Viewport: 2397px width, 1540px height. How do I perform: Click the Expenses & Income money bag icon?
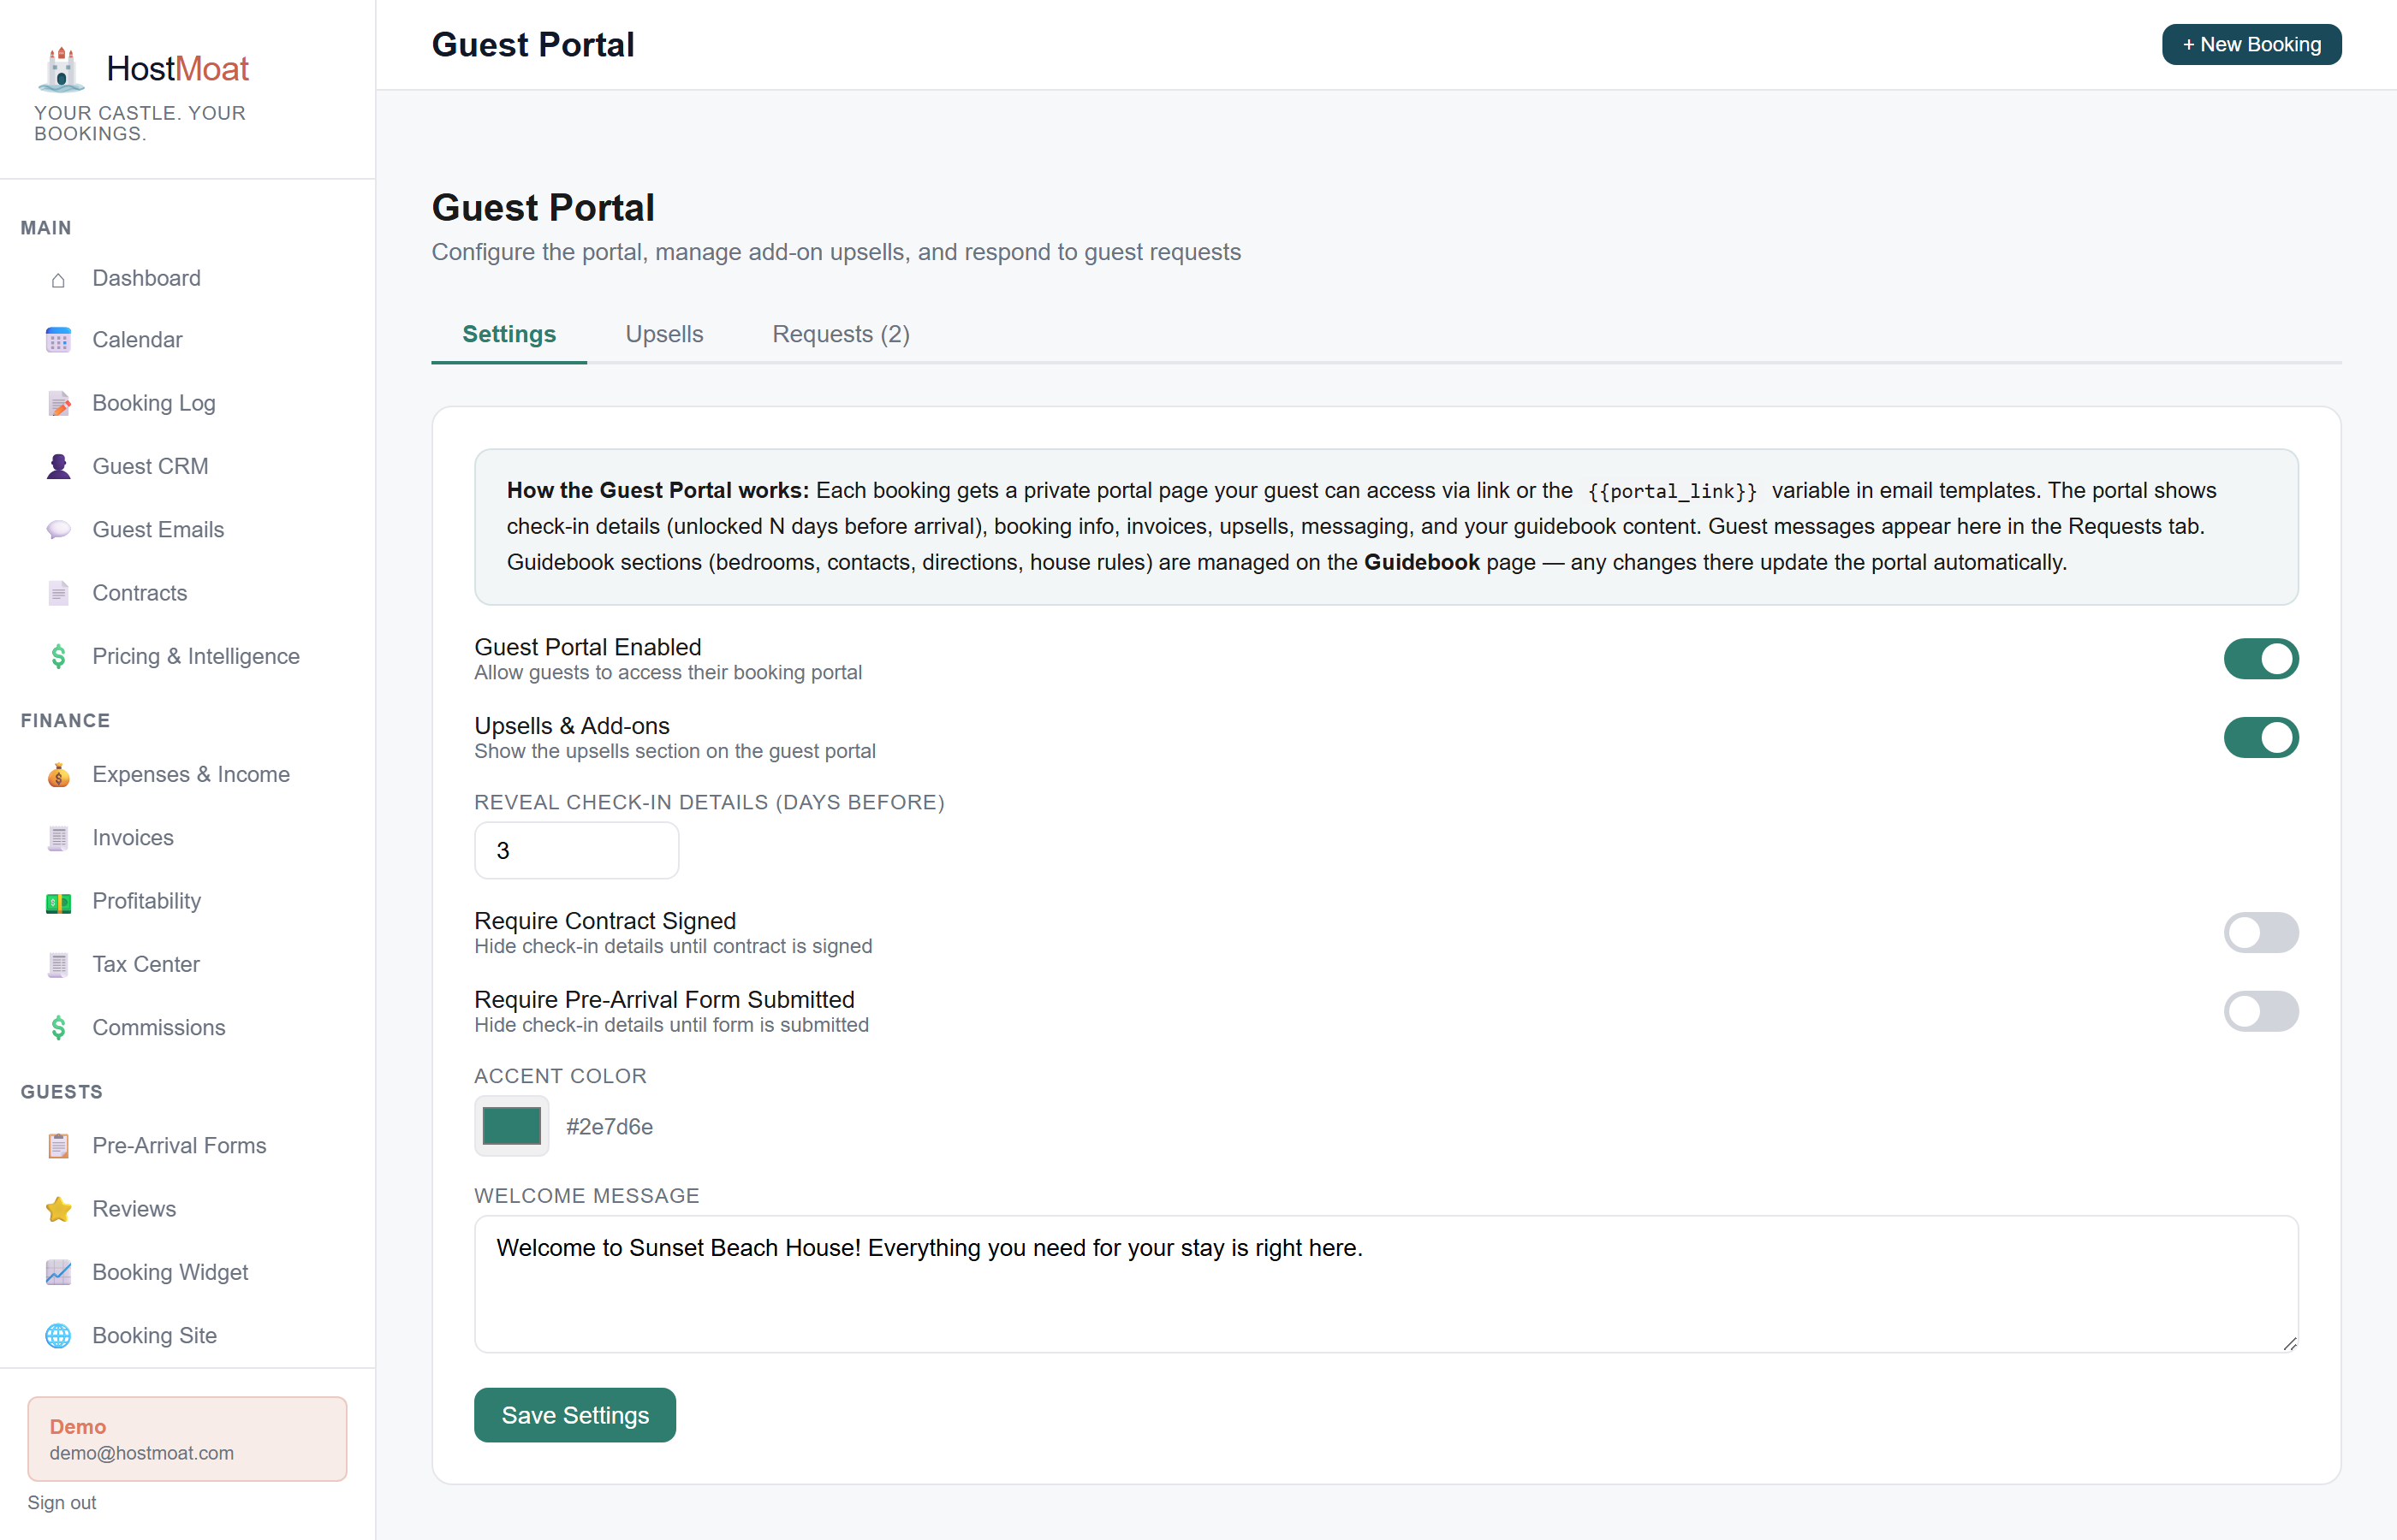pos(58,775)
